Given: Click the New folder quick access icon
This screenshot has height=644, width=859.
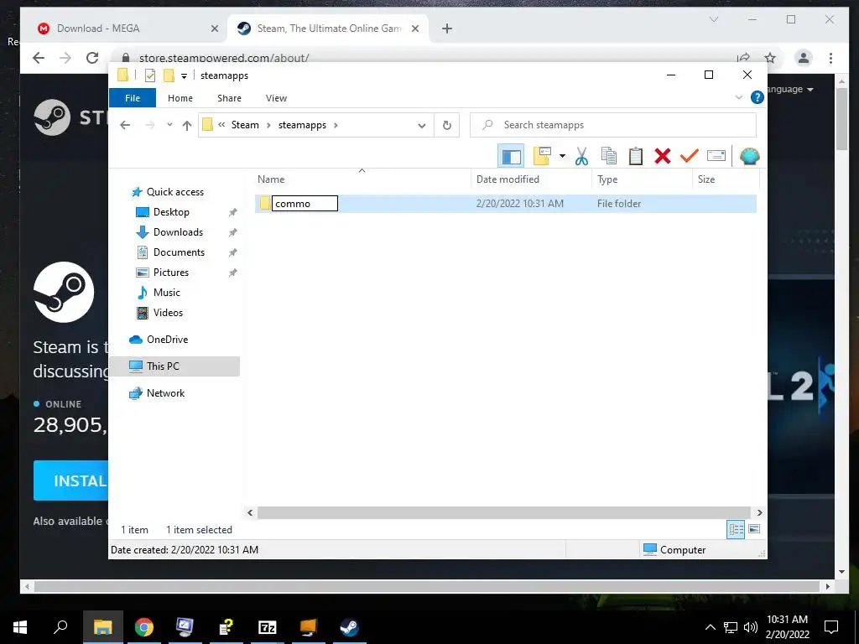Looking at the screenshot, I should coord(169,75).
